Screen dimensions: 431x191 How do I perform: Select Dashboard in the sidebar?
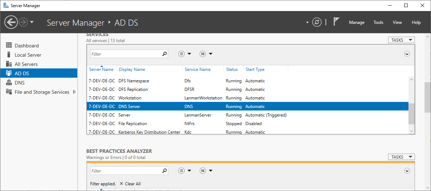[x=39, y=46]
